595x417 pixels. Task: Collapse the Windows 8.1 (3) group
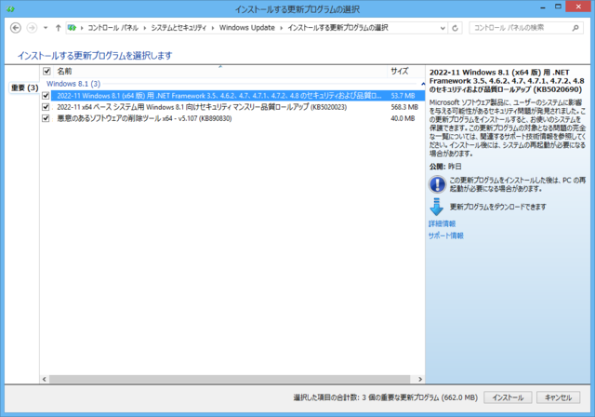[423, 84]
